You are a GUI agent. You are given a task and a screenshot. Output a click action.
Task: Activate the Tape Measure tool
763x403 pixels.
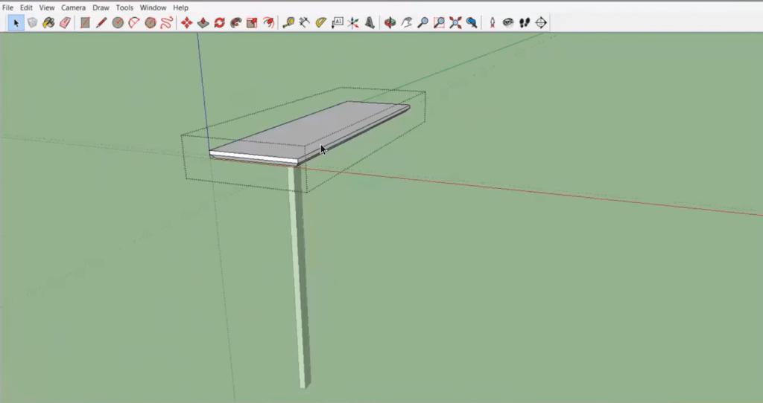pyautogui.click(x=288, y=23)
